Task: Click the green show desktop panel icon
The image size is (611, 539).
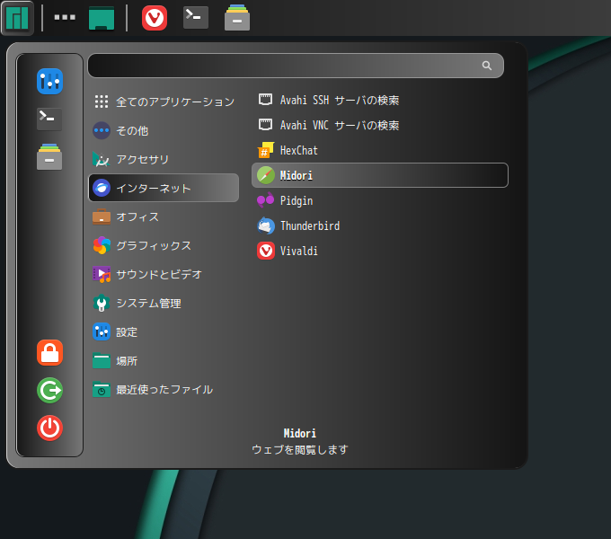Action: (102, 18)
